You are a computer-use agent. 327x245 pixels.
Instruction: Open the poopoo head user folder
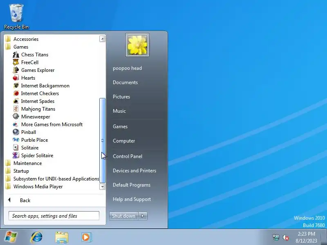127,68
